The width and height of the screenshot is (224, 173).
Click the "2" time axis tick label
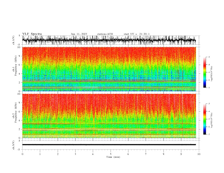pyautogui.click(x=58, y=154)
